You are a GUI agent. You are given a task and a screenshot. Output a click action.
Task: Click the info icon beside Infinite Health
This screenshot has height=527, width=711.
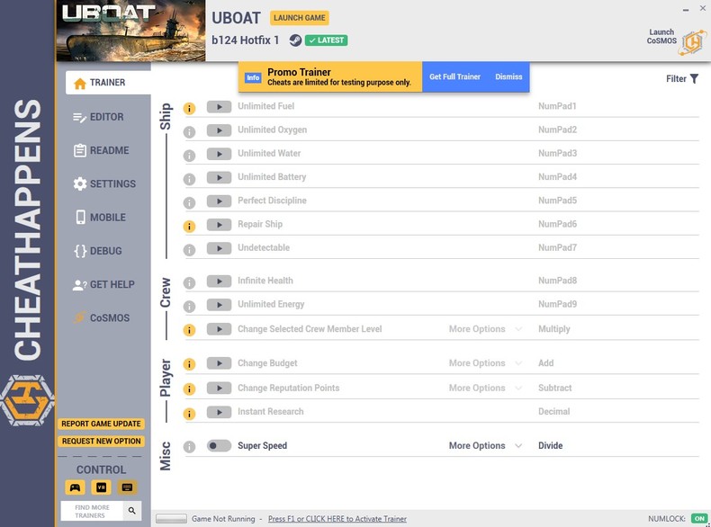pyautogui.click(x=189, y=282)
